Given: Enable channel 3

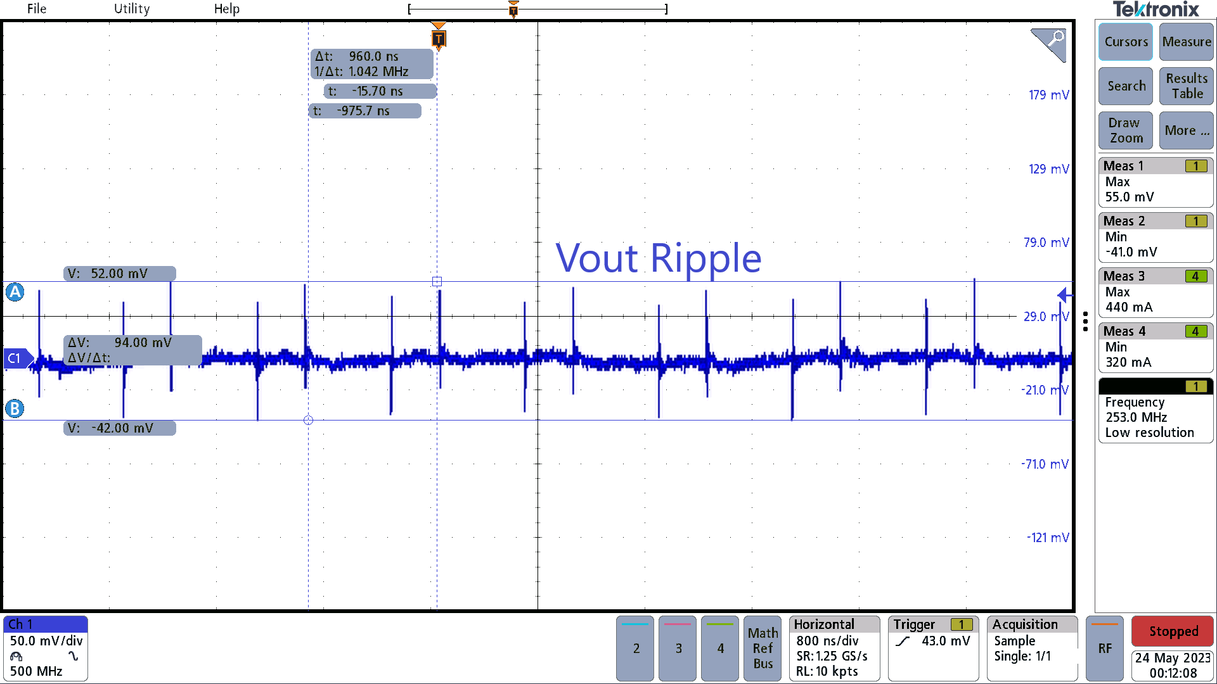Looking at the screenshot, I should 677,649.
